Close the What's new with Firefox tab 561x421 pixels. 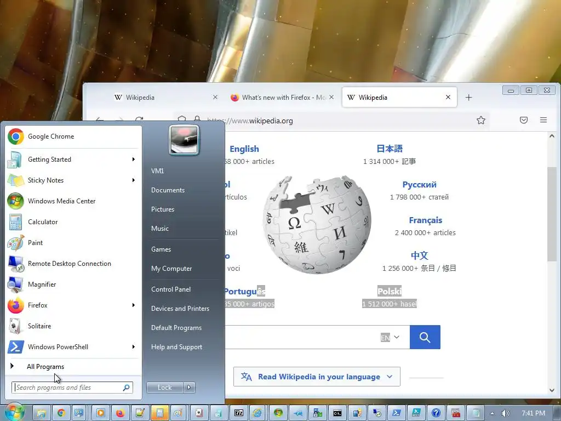(x=331, y=97)
